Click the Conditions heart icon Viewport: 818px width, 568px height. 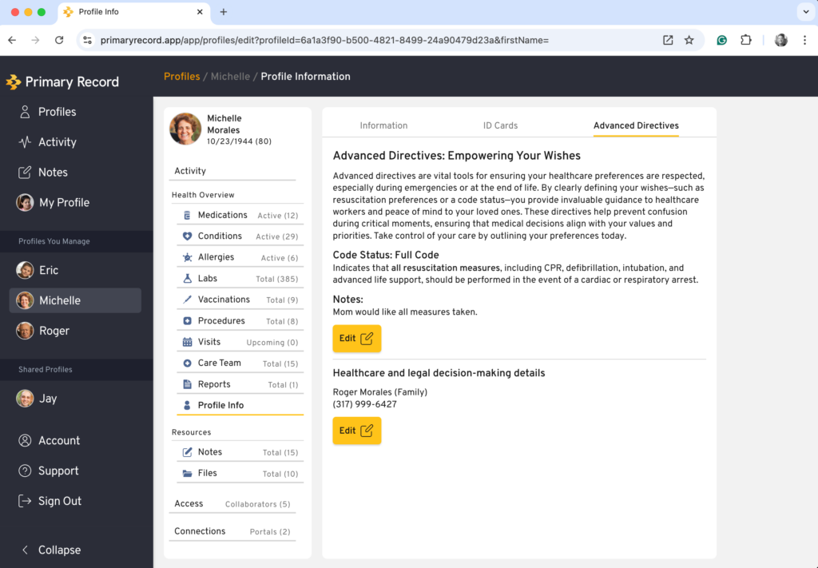pyautogui.click(x=187, y=236)
